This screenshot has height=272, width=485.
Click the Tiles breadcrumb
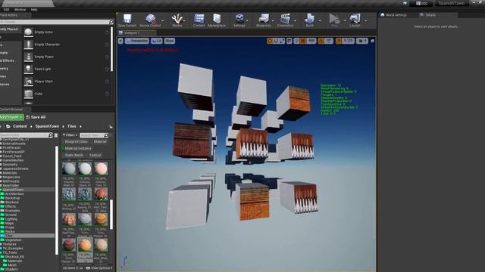coord(72,126)
